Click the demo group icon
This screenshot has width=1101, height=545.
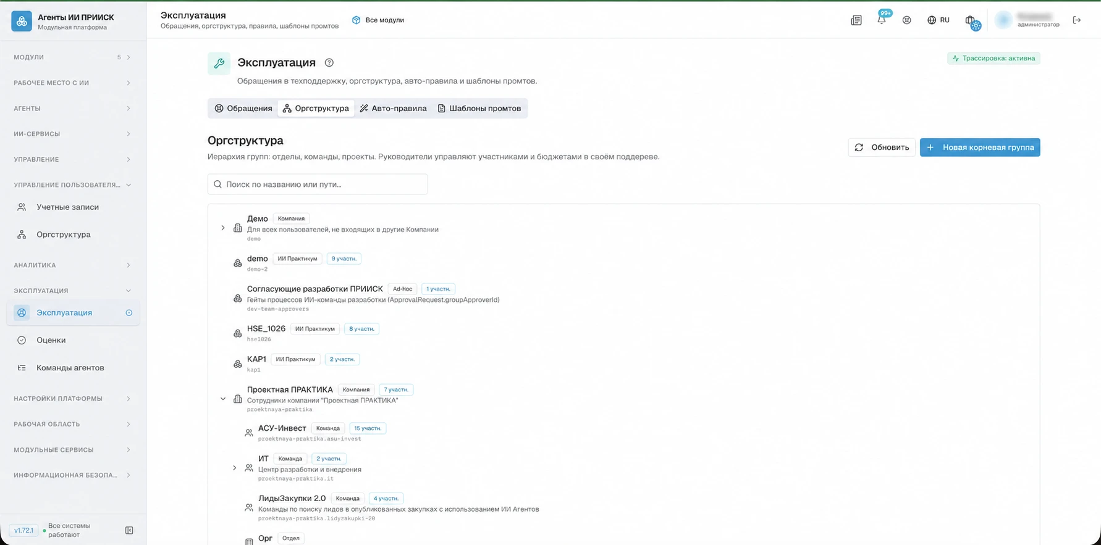238,263
